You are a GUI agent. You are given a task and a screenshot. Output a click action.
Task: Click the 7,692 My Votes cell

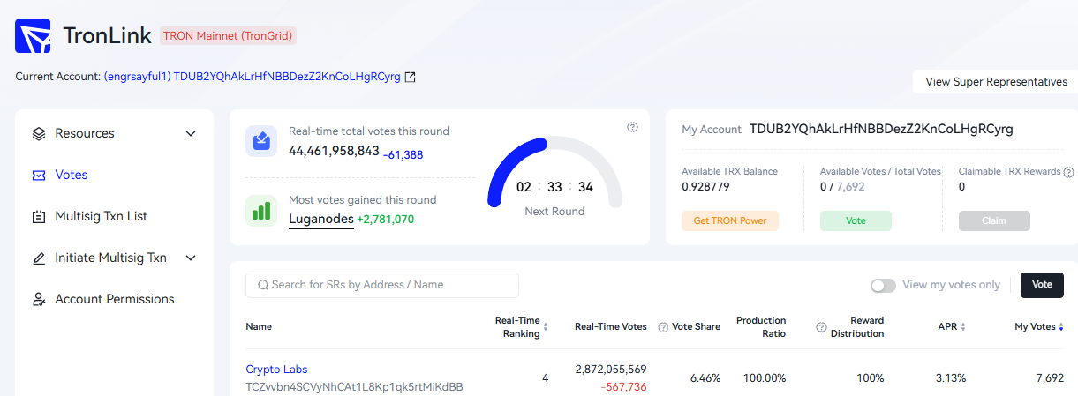coord(1050,378)
